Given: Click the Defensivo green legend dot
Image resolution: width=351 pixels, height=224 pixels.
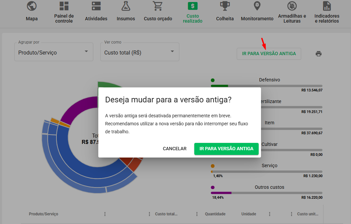Looking at the screenshot, I should click(213, 80).
